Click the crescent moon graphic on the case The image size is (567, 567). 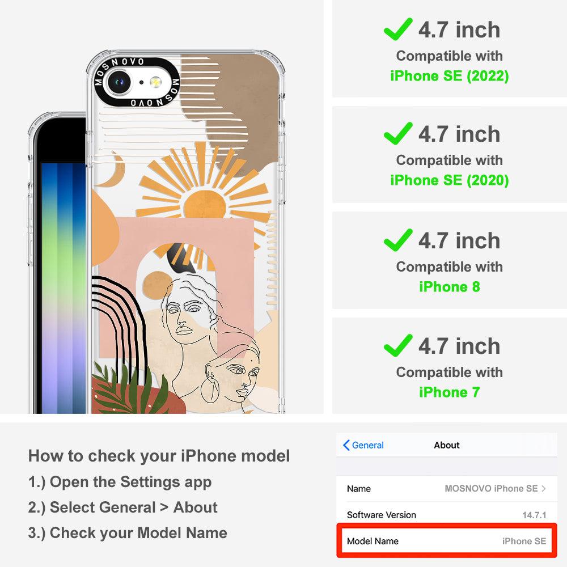[x=113, y=170]
